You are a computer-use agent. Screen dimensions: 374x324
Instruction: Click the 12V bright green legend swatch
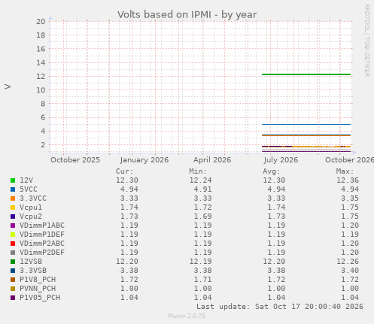pos(13,180)
